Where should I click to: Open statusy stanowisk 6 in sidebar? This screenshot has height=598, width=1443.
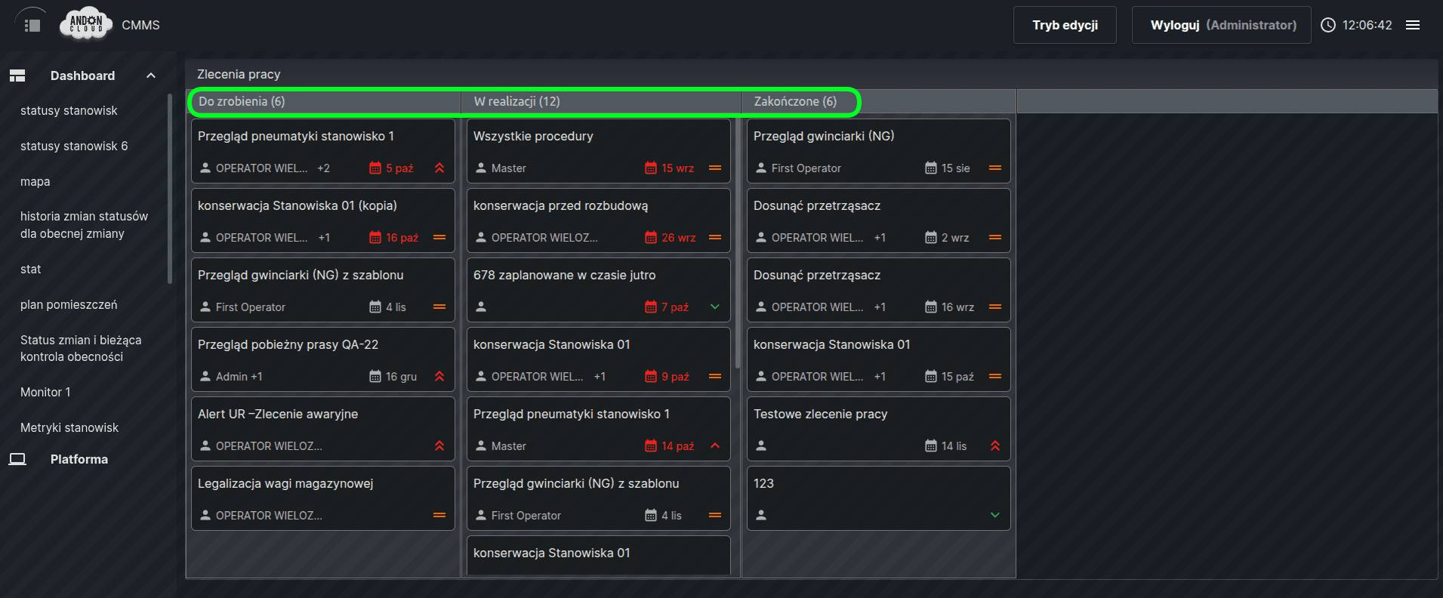coord(74,146)
